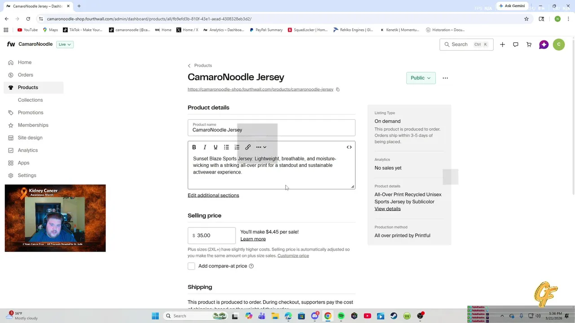
Task: Open the Customize price link
Action: pos(293,256)
